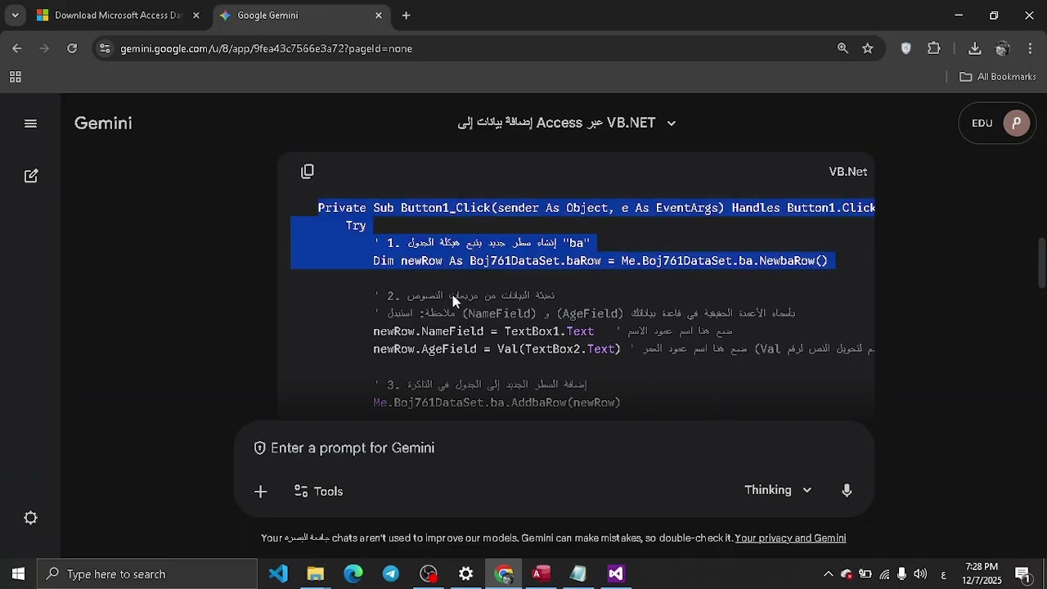Open the notifications center icon
Image resolution: width=1047 pixels, height=589 pixels.
[1022, 574]
